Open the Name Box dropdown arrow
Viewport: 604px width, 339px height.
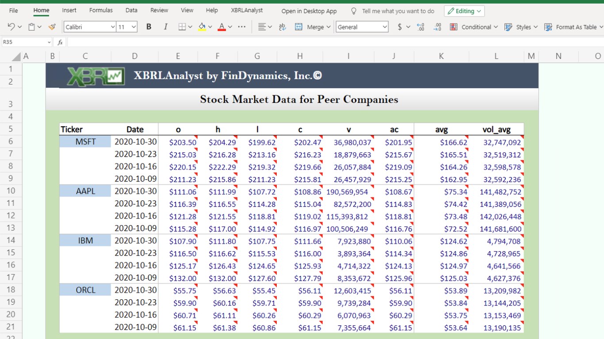(49, 42)
